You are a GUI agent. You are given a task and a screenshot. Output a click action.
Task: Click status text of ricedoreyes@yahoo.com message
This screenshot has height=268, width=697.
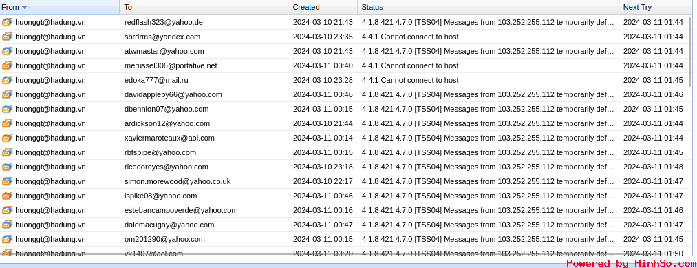click(x=488, y=167)
